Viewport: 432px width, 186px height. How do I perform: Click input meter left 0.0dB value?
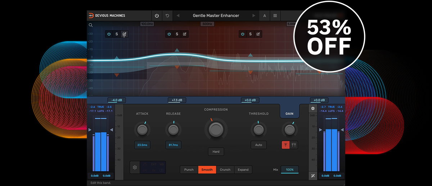[95, 176]
